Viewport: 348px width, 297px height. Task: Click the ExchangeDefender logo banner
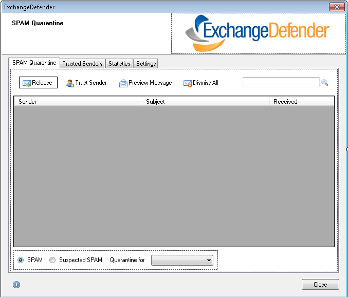point(258,33)
